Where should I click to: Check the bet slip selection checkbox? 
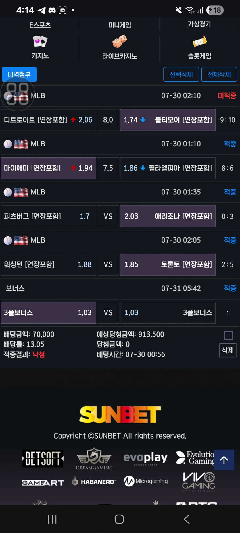[229, 335]
